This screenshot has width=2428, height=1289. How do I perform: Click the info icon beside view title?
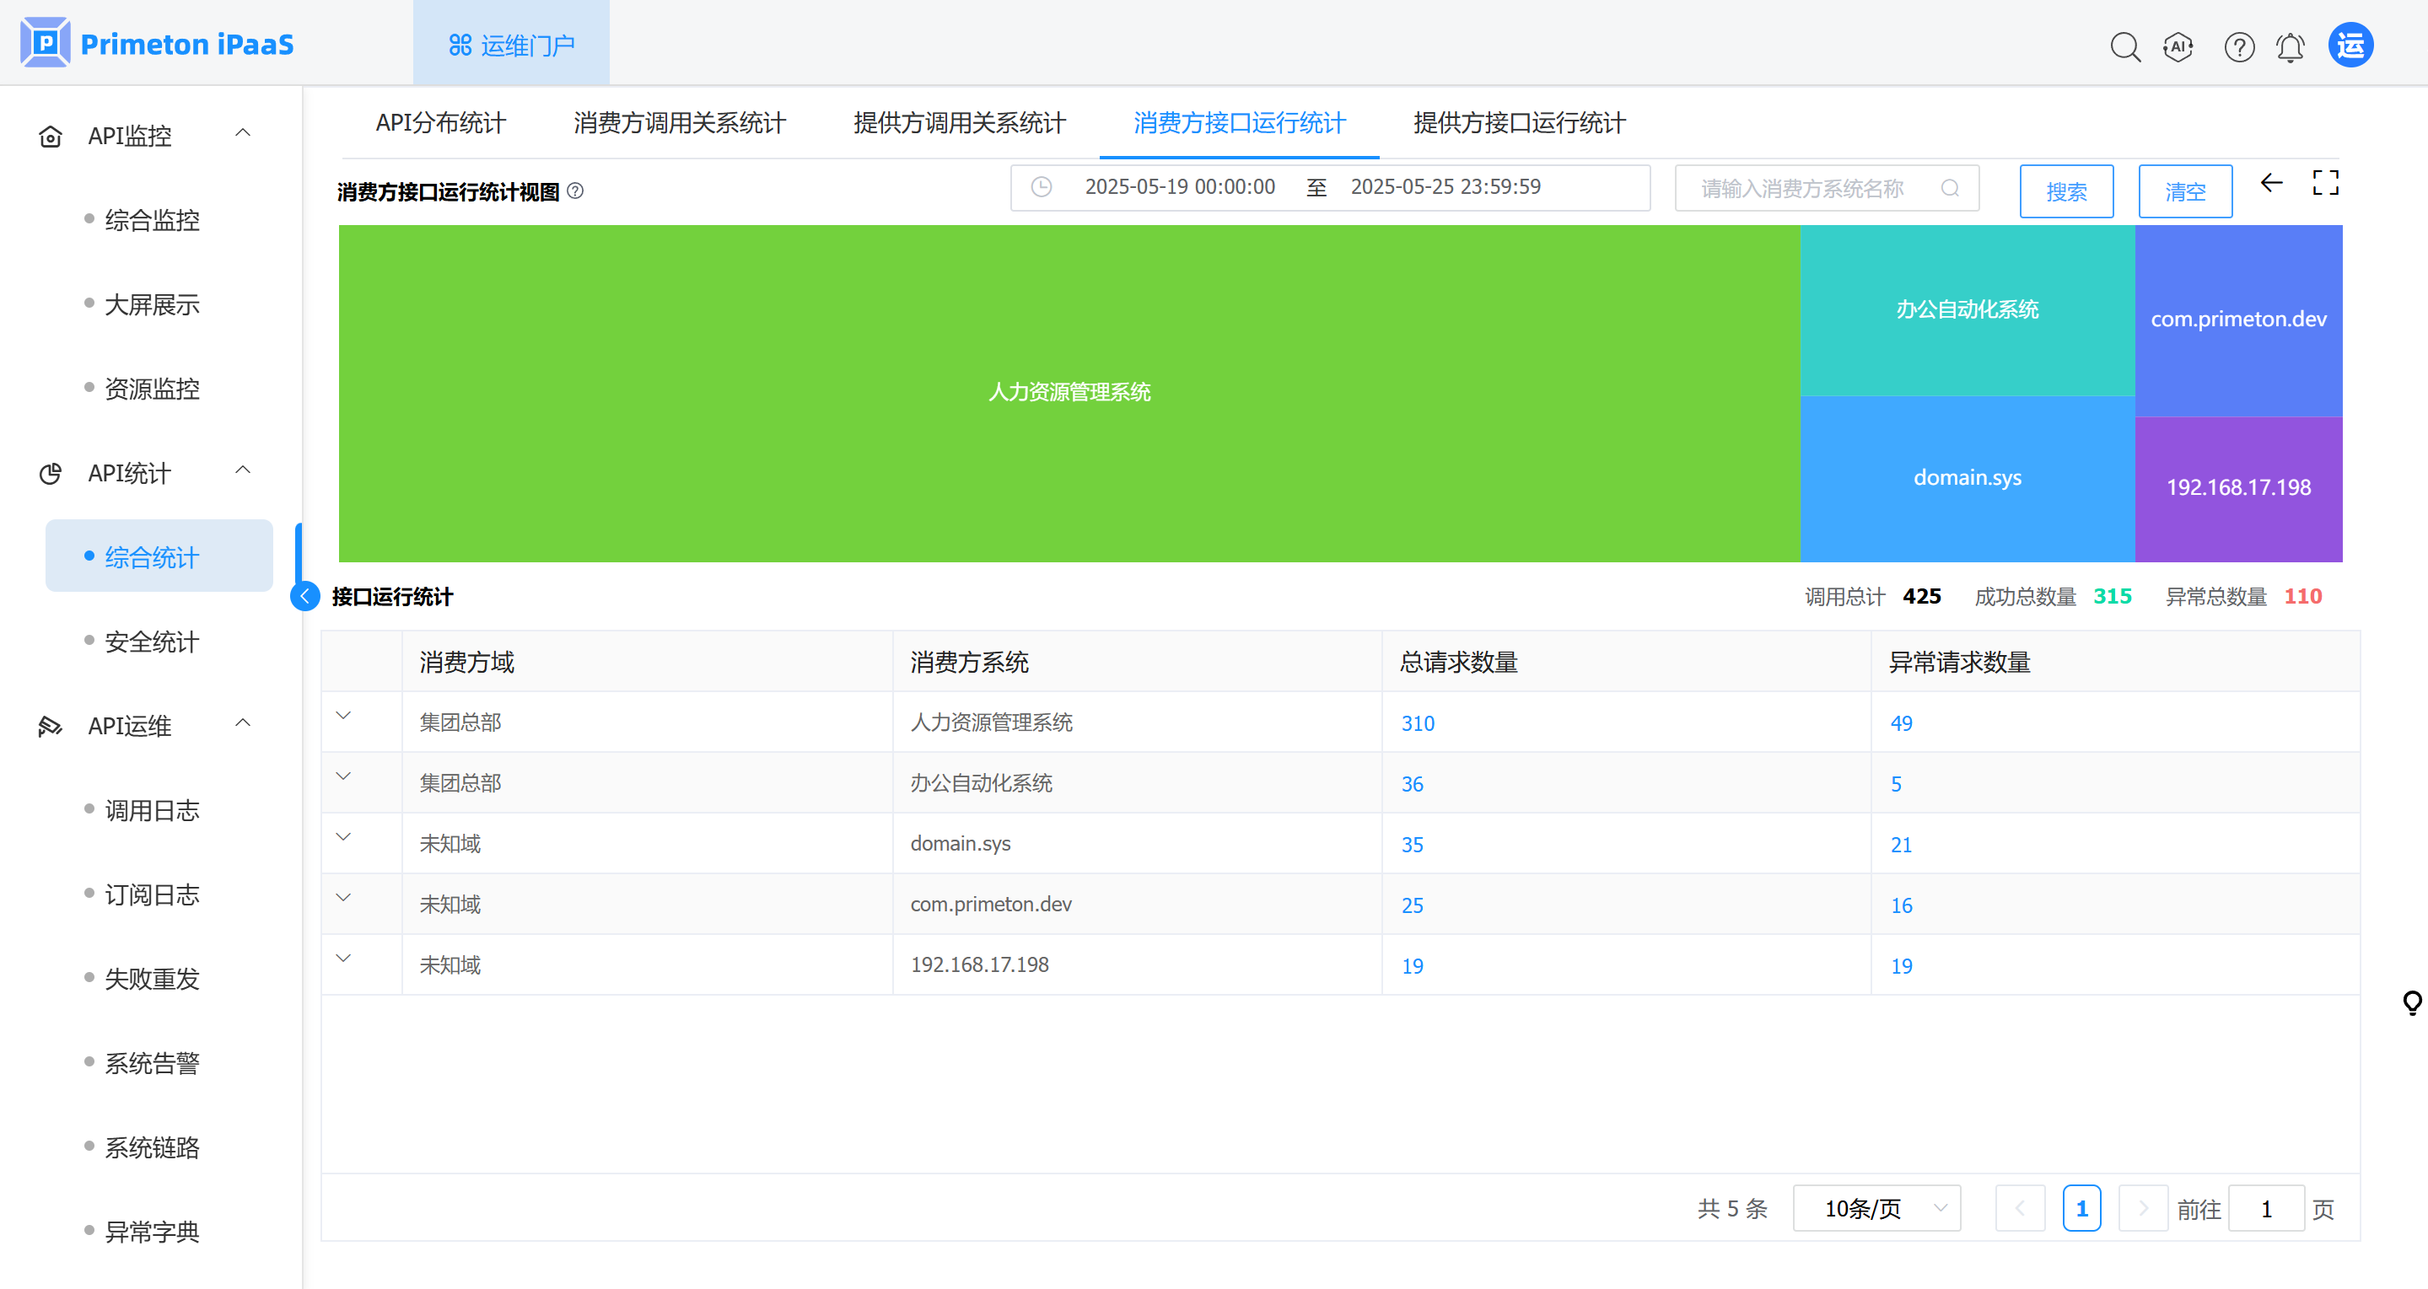(575, 191)
